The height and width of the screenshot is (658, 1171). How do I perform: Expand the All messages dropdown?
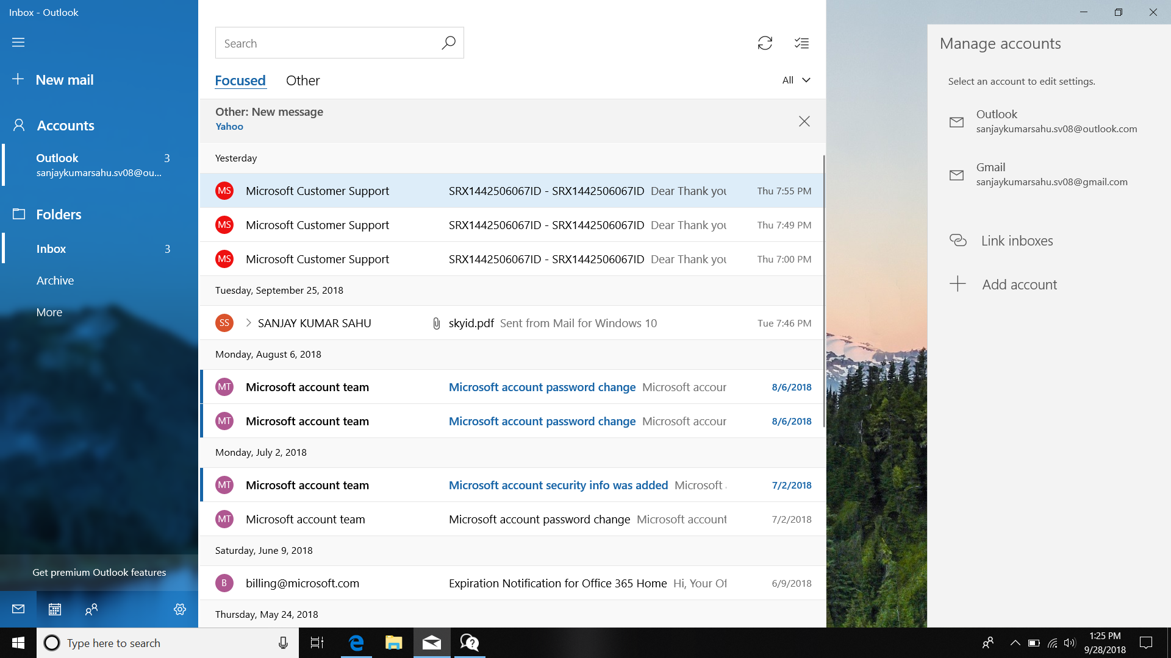(x=795, y=80)
